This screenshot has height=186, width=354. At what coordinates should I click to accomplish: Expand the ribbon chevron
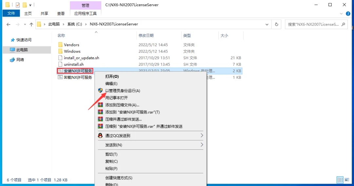pos(341,14)
